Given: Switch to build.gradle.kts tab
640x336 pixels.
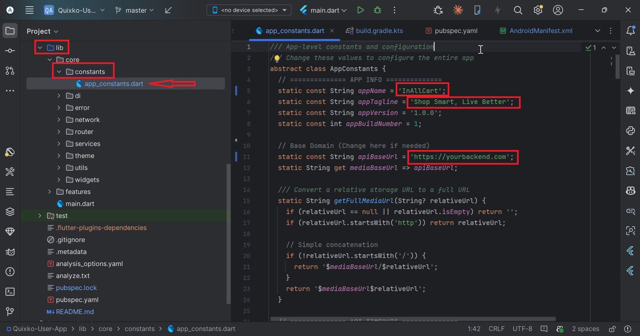Looking at the screenshot, I should 374,31.
